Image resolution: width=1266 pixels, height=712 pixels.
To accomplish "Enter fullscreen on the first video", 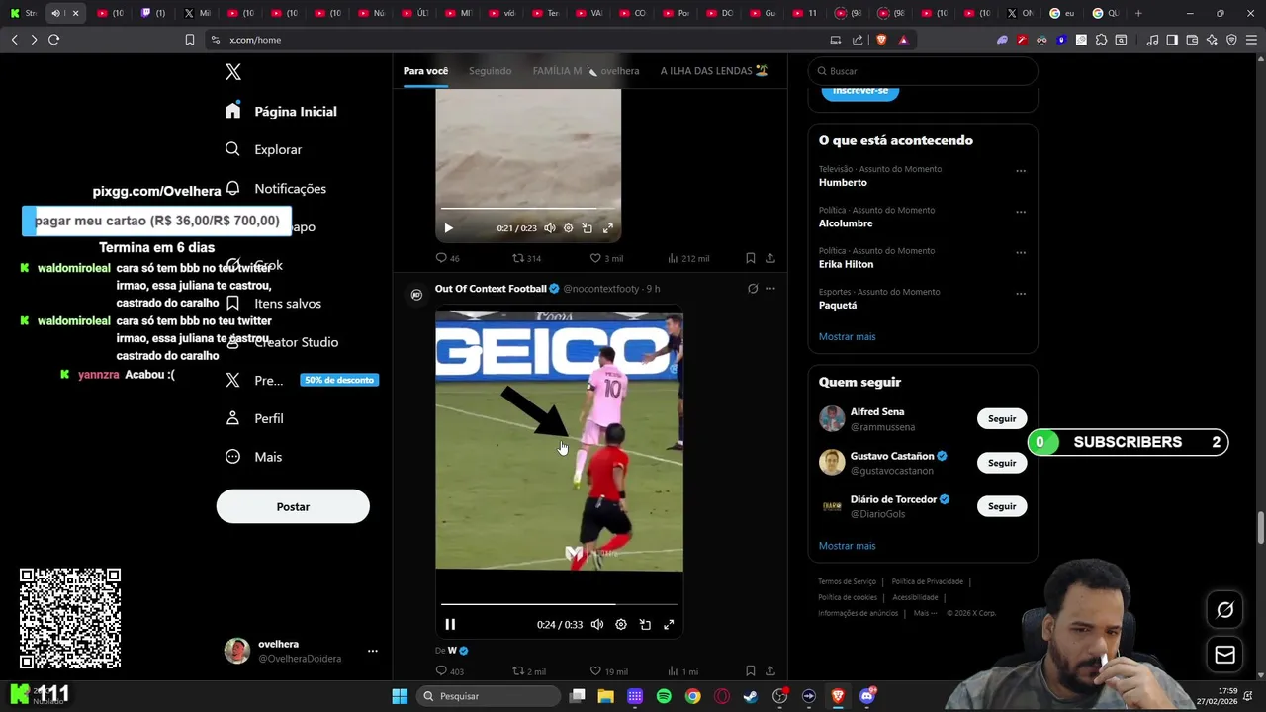I will pyautogui.click(x=608, y=228).
